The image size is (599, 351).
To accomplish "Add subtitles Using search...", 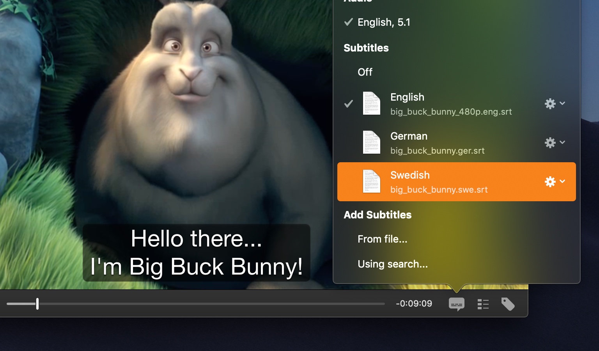I will (x=456, y=264).
